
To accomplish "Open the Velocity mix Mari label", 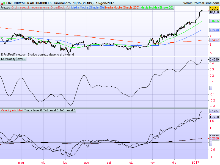I will [12, 111].
